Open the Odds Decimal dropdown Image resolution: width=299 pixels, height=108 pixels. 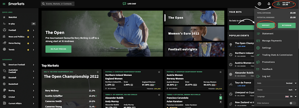(291, 83)
